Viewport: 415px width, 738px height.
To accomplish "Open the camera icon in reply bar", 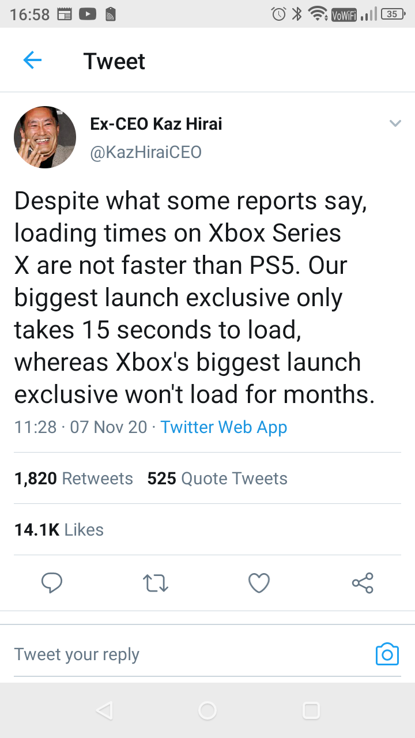I will click(387, 654).
